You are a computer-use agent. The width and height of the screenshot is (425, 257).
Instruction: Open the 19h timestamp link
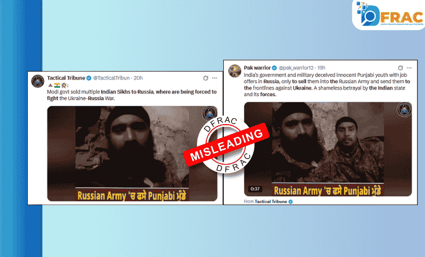tap(321, 68)
